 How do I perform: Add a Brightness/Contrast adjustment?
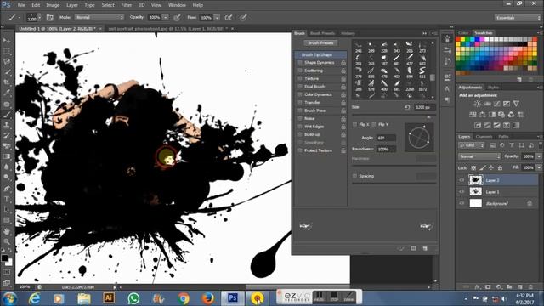coord(478,104)
